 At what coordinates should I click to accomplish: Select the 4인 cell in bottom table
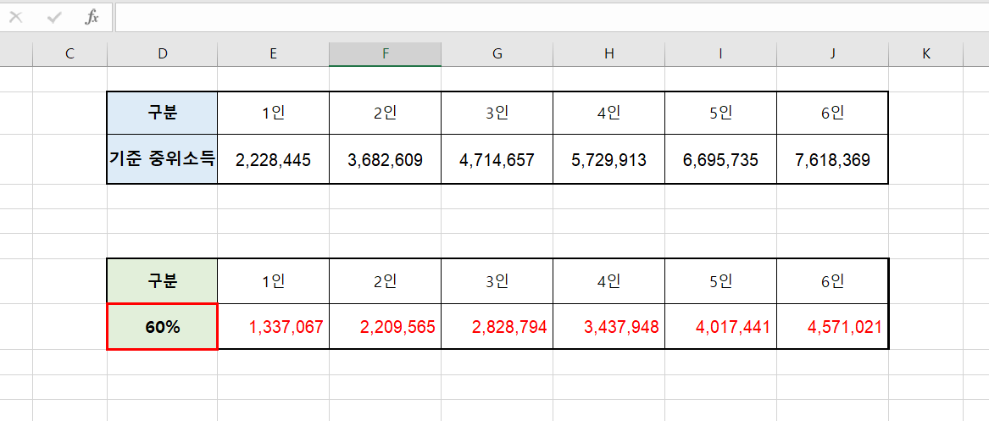point(608,281)
